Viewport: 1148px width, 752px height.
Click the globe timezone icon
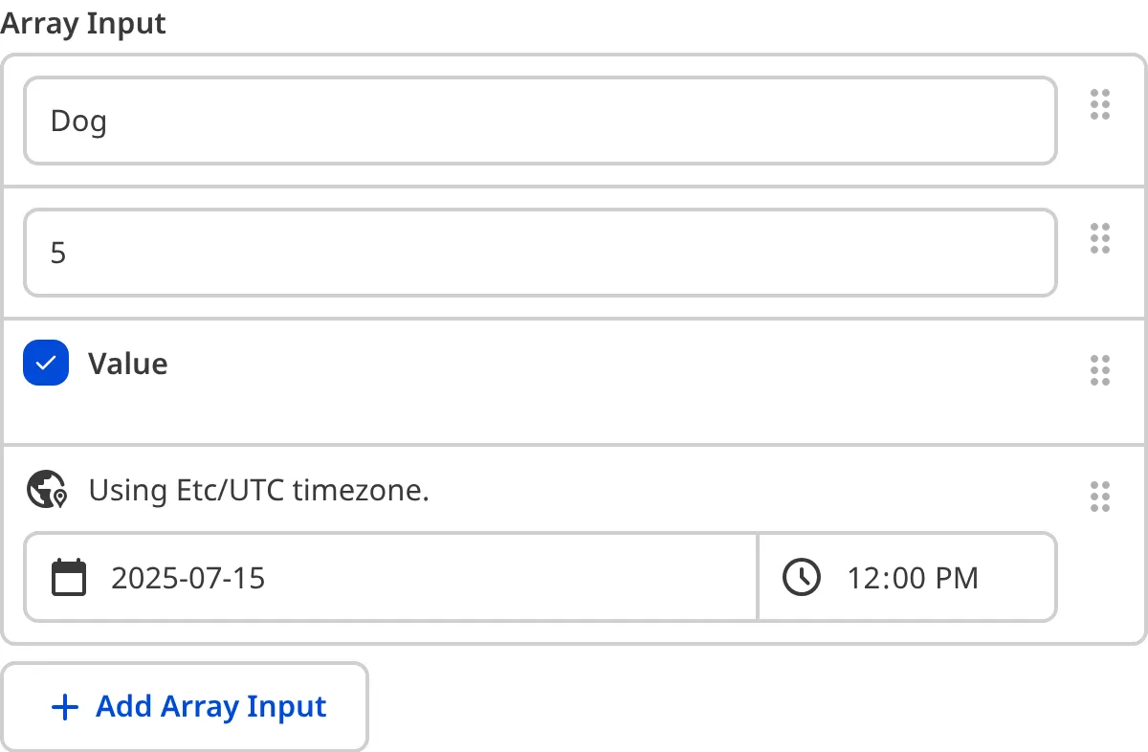click(45, 490)
